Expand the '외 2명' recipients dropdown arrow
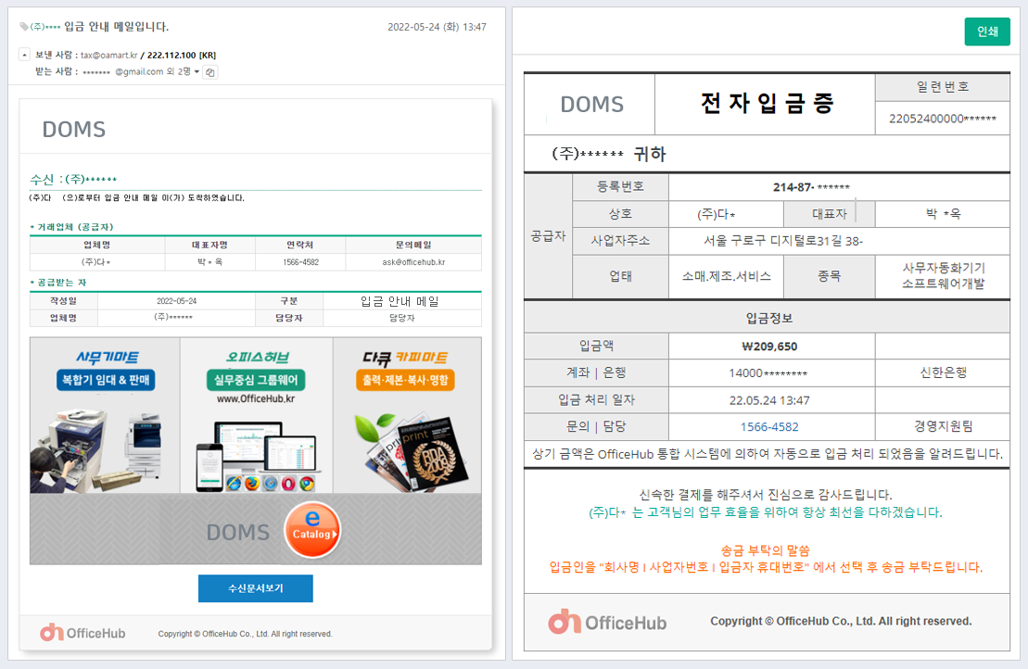This screenshot has height=669, width=1028. (x=197, y=71)
